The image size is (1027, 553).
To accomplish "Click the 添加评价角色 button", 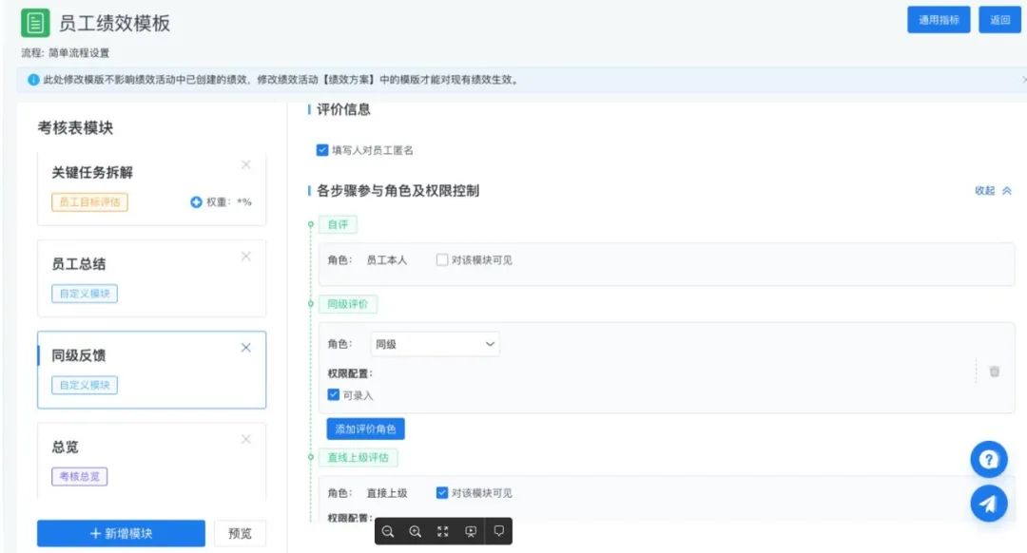I will pyautogui.click(x=365, y=429).
